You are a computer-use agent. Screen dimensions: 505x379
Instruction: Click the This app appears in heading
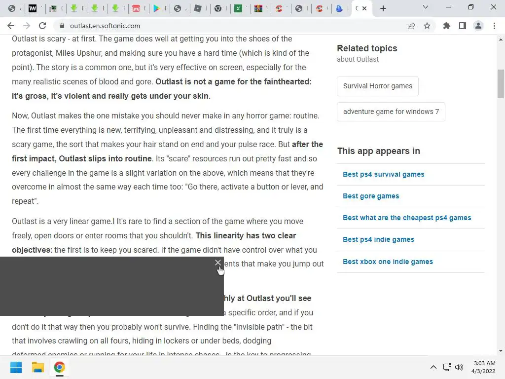pos(378,151)
